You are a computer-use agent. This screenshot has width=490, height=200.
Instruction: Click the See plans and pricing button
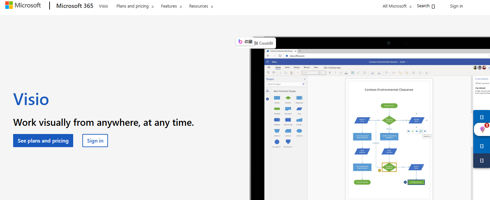pyautogui.click(x=43, y=141)
